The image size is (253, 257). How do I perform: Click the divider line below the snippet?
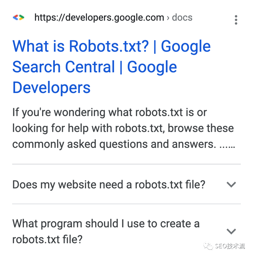126,164
